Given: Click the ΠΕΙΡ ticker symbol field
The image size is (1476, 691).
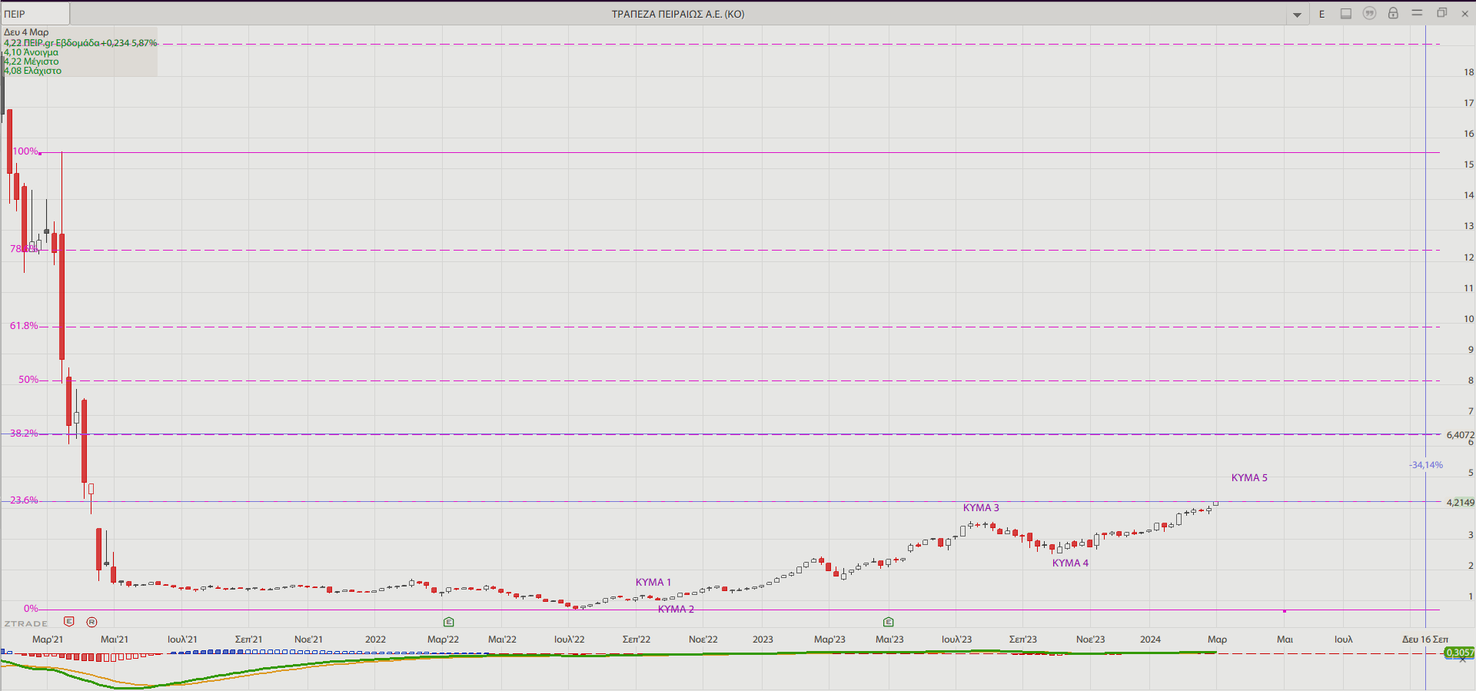Looking at the screenshot, I should (x=35, y=14).
